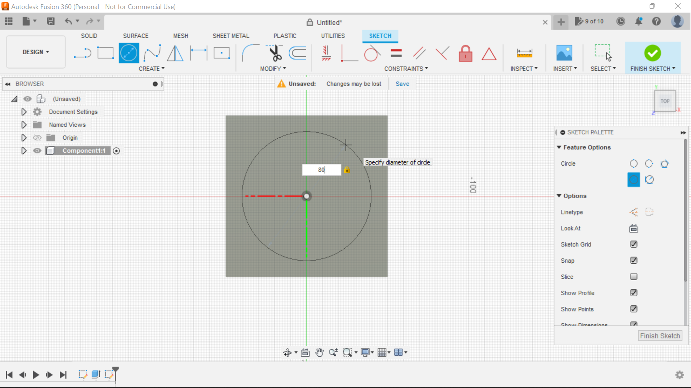Select the Fillet modify tool

pyautogui.click(x=251, y=53)
